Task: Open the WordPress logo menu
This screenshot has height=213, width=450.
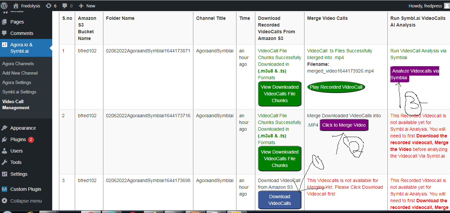Action: point(4,6)
